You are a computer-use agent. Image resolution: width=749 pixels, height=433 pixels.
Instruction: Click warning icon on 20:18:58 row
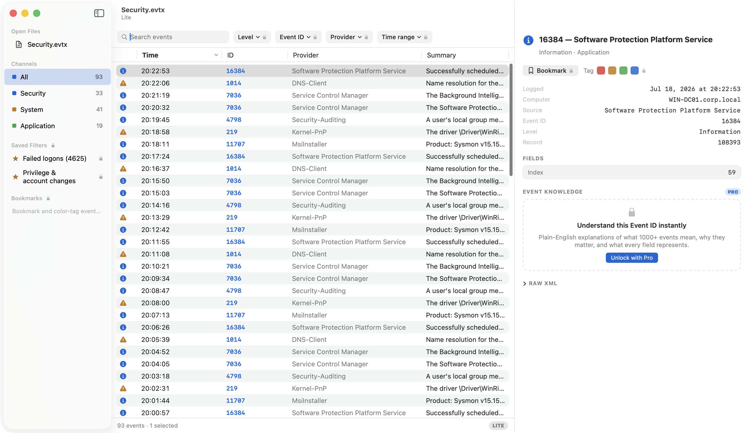point(123,132)
